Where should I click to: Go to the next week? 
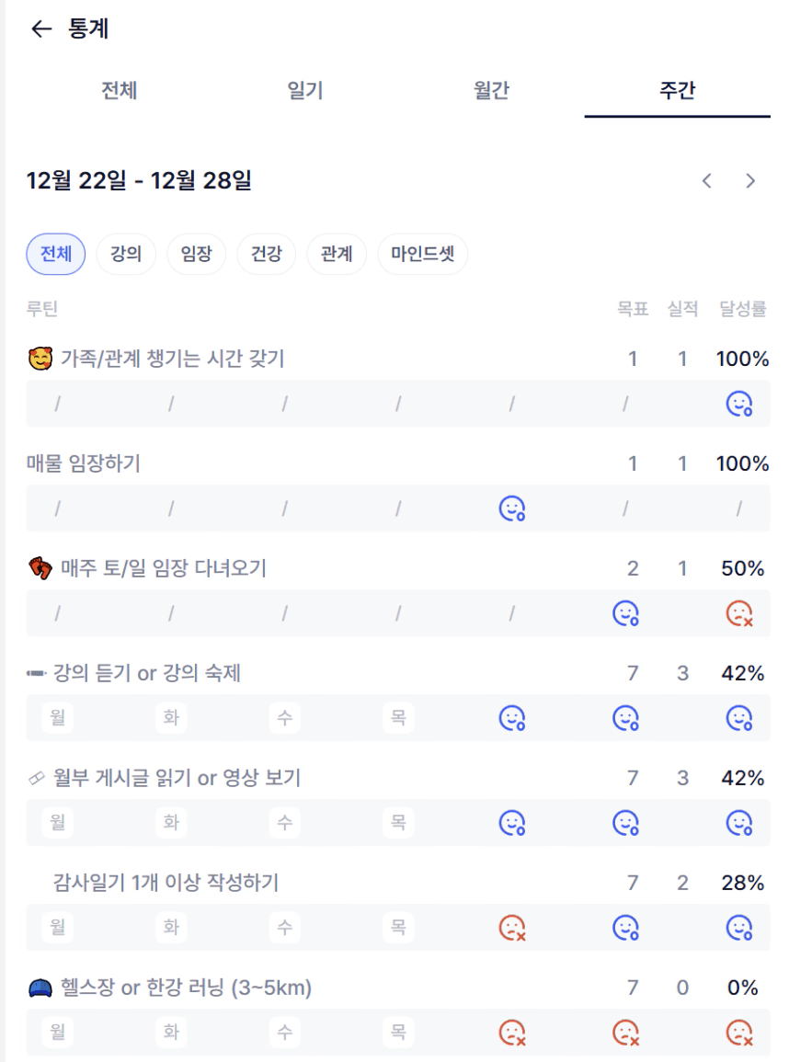pos(750,181)
